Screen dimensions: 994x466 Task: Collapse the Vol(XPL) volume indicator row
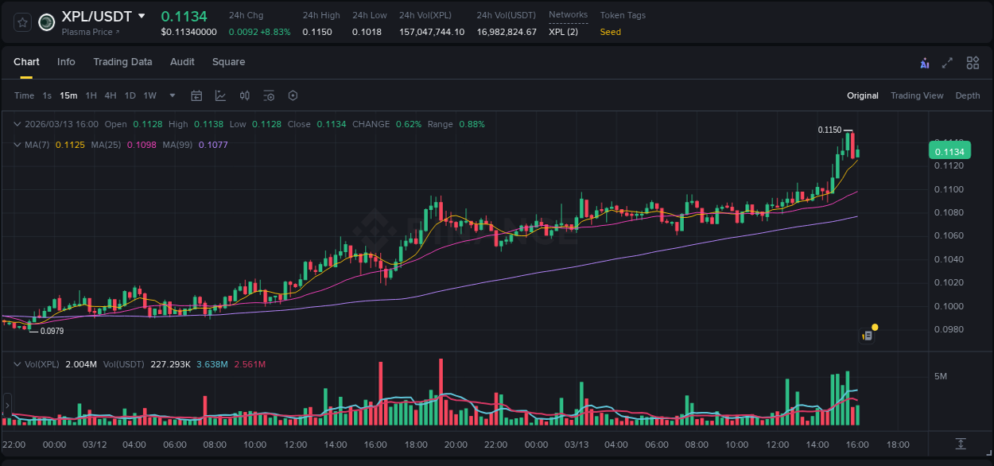(x=16, y=363)
